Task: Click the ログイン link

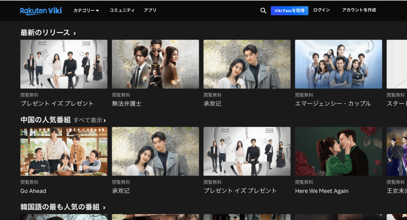Action: [x=321, y=10]
